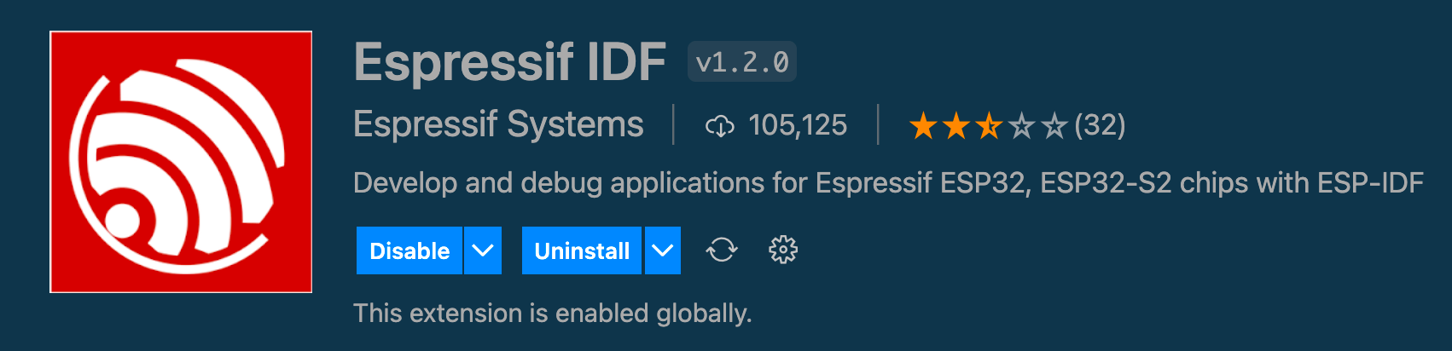
Task: Click the v1.2.0 version badge
Action: pos(742,61)
